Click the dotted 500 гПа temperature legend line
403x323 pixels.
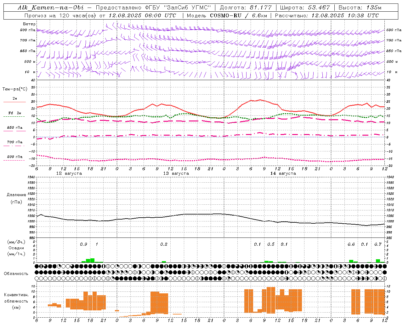tap(14, 160)
